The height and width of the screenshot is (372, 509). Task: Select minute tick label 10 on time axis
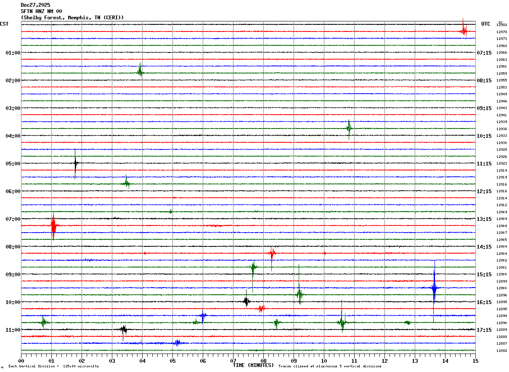tap(324, 361)
